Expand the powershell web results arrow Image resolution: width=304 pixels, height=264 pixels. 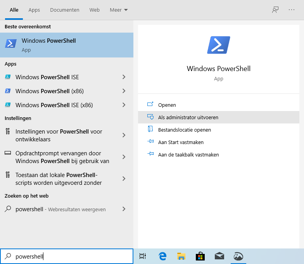tap(124, 209)
